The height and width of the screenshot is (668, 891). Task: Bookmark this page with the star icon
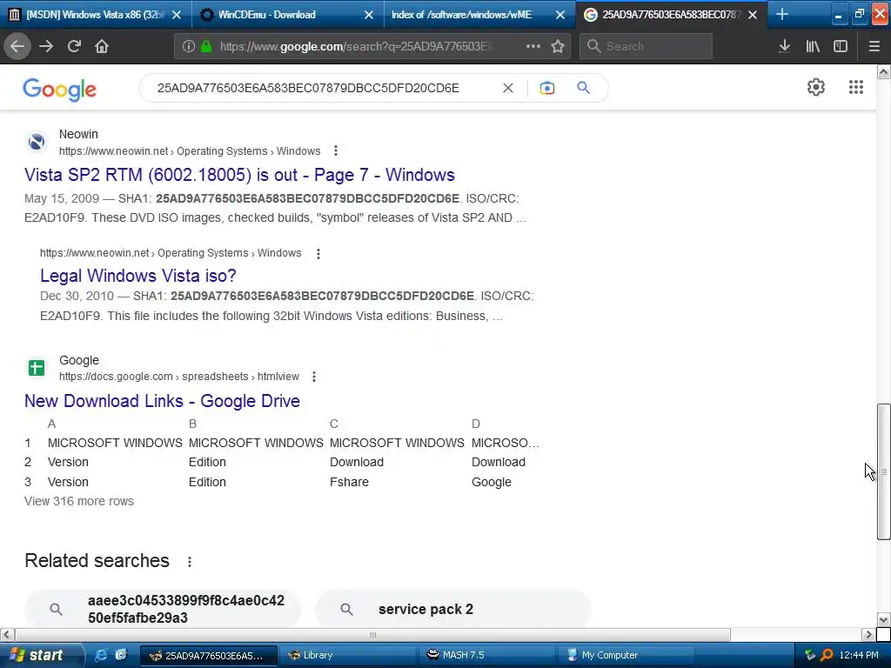point(558,46)
